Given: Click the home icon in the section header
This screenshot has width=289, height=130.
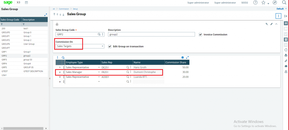Looking at the screenshot, I should pos(57,24).
